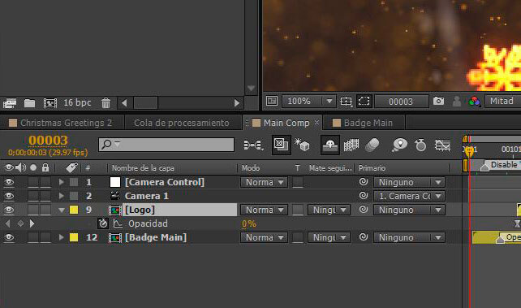Toggle solo switch for Camera Control layer

pyautogui.click(x=33, y=182)
